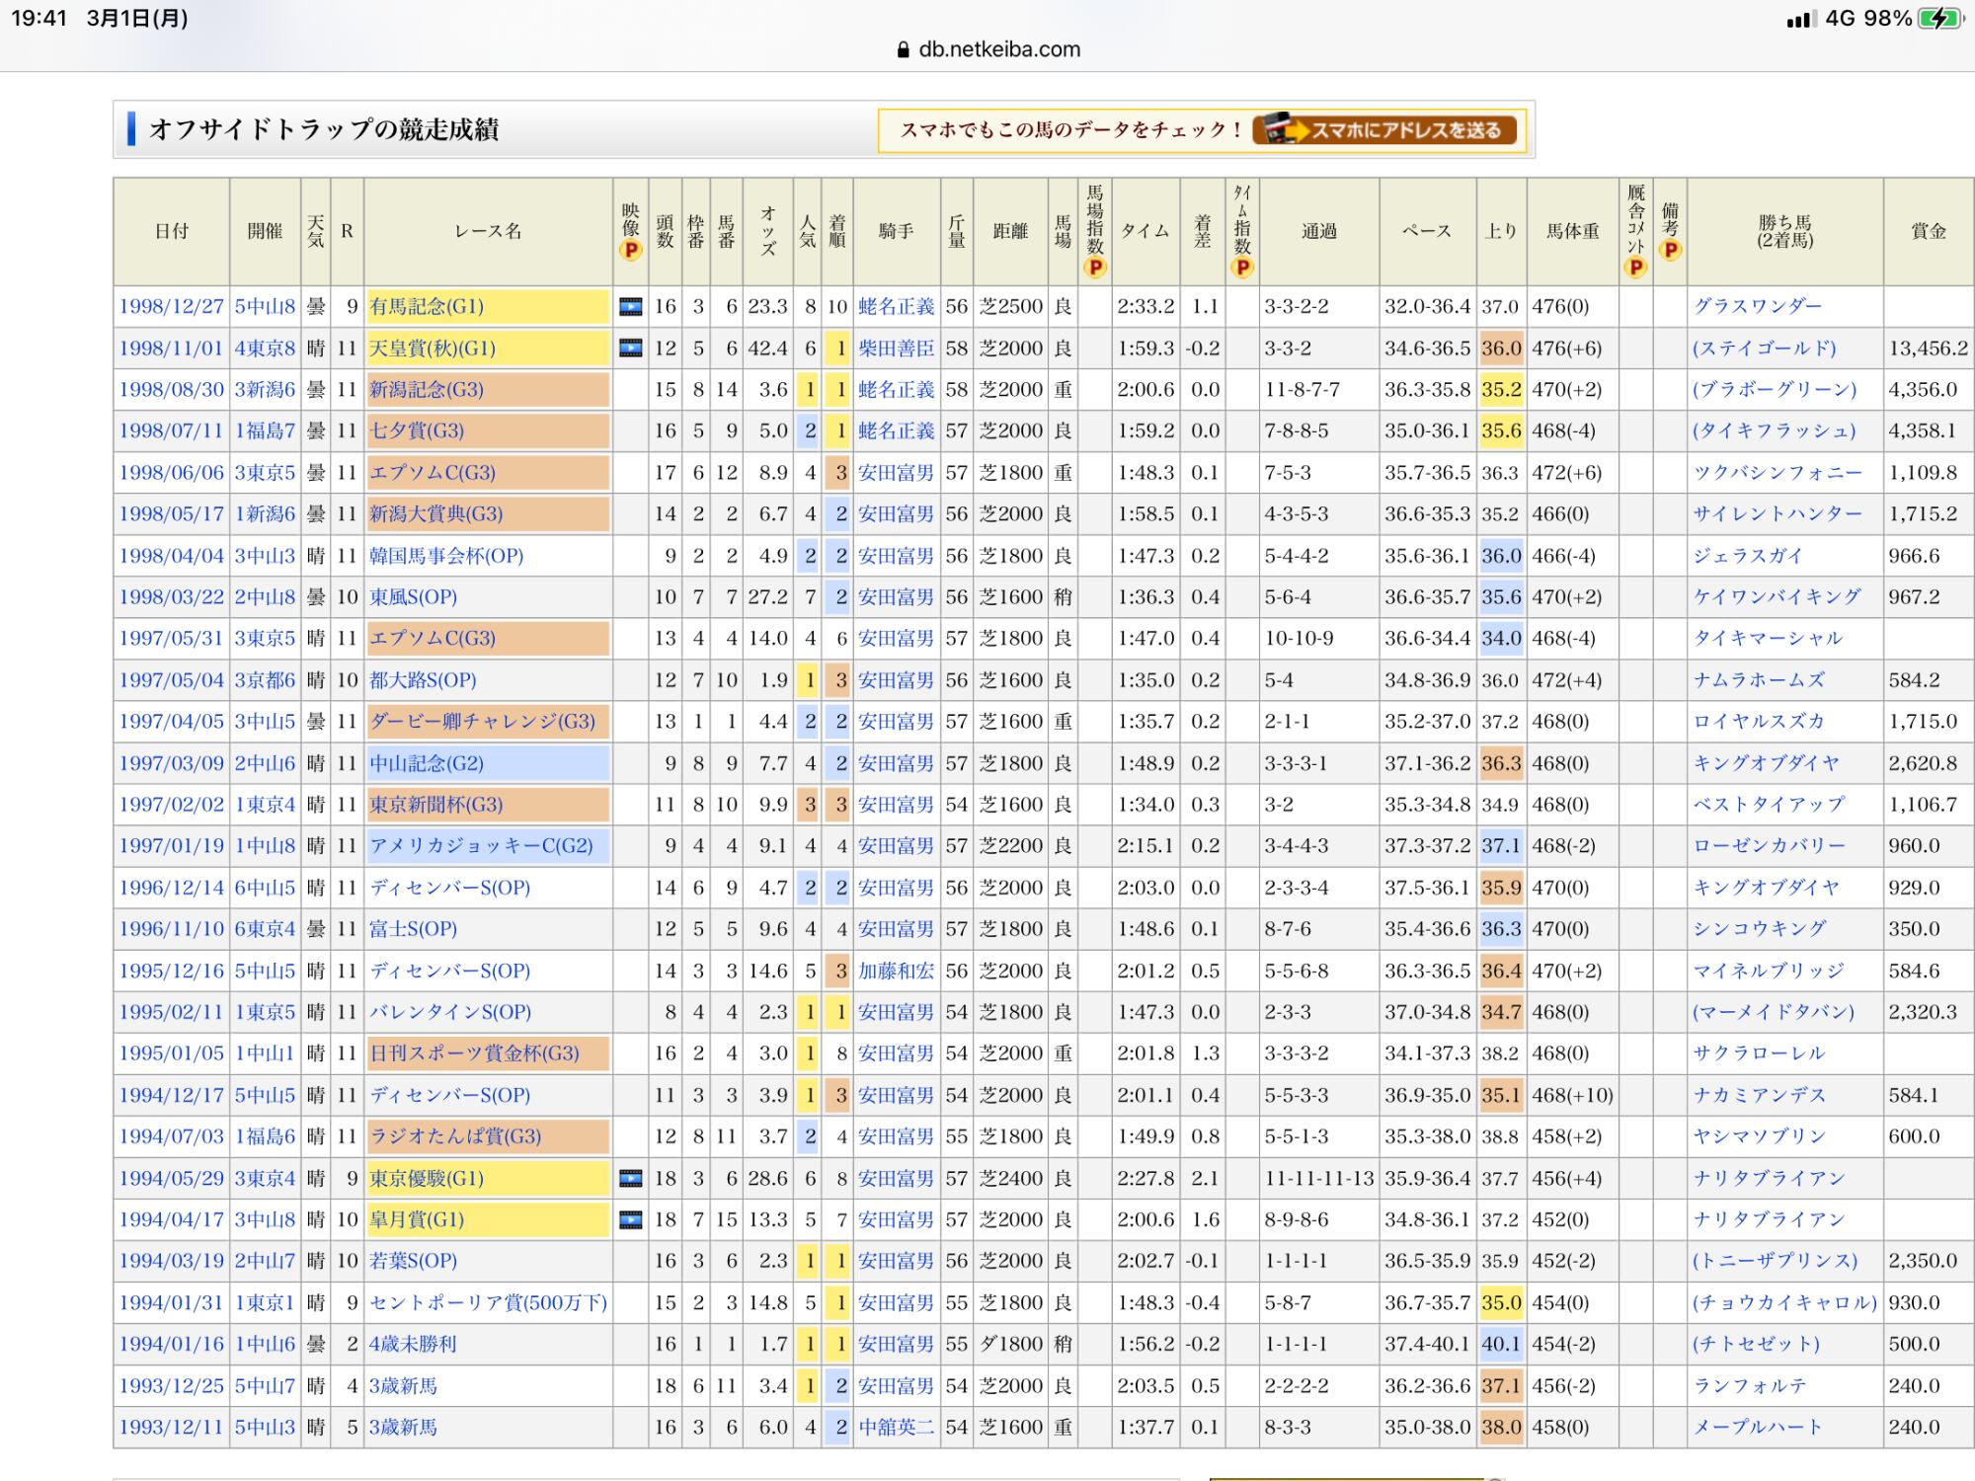Open 天皇賞(秋)(G1) race link
This screenshot has width=1975, height=1481.
(x=433, y=349)
